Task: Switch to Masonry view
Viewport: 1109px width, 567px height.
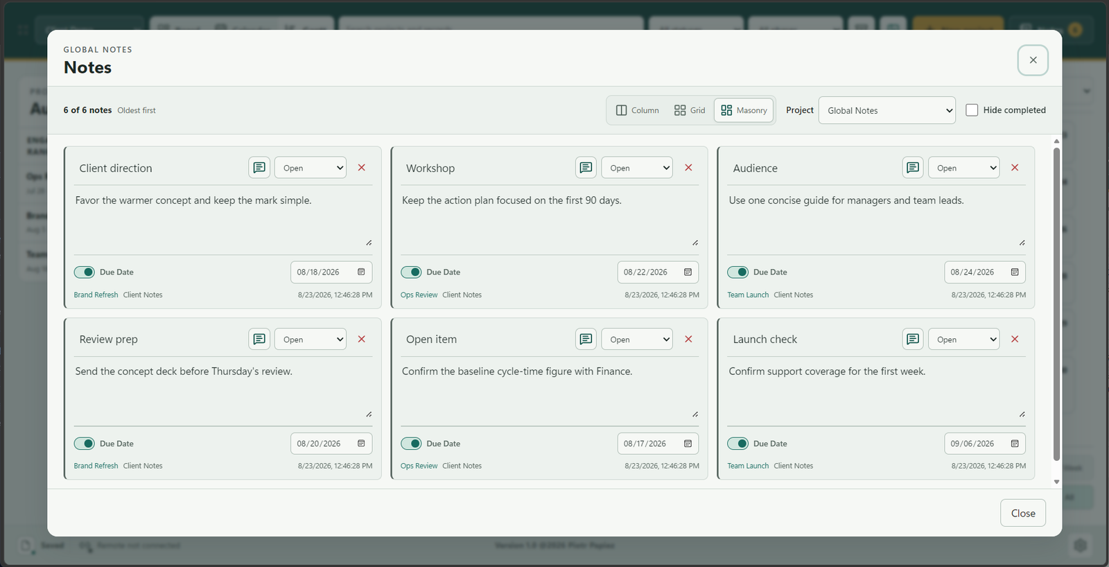Action: tap(744, 110)
